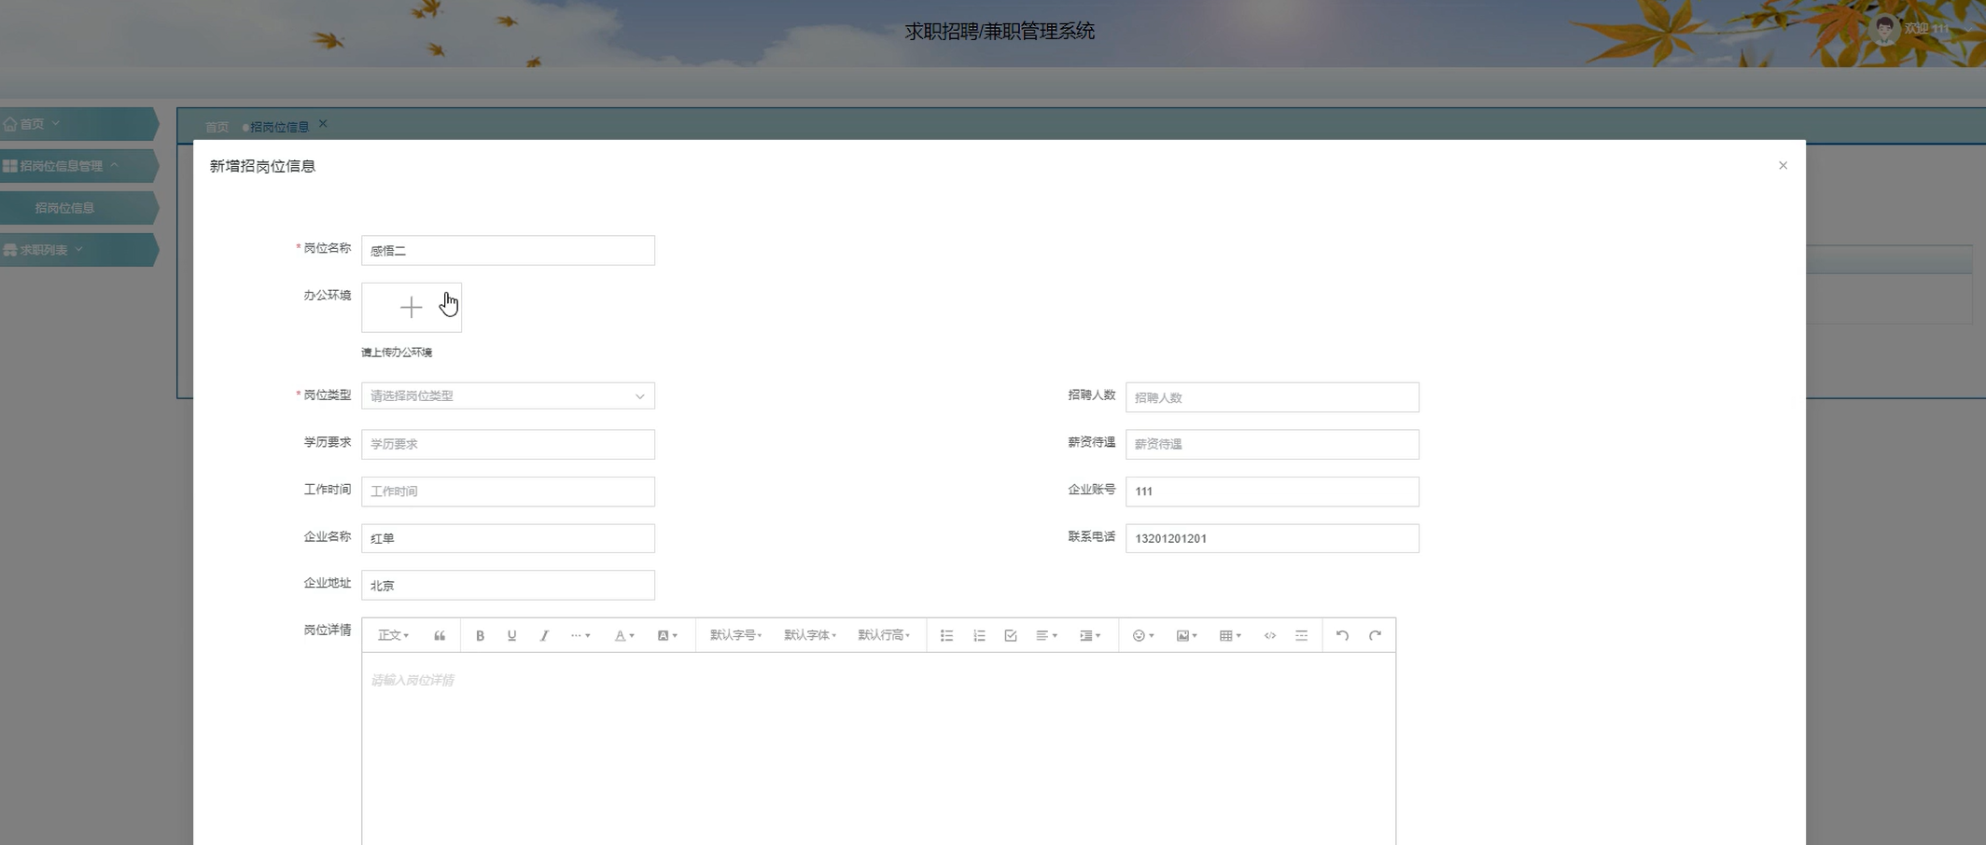Click into the 岗位详情 rich text area
The width and height of the screenshot is (1986, 845).
pos(878,749)
